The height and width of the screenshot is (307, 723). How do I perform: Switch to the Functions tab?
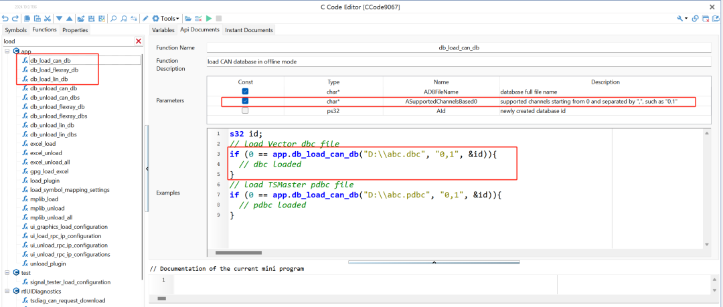coord(44,29)
